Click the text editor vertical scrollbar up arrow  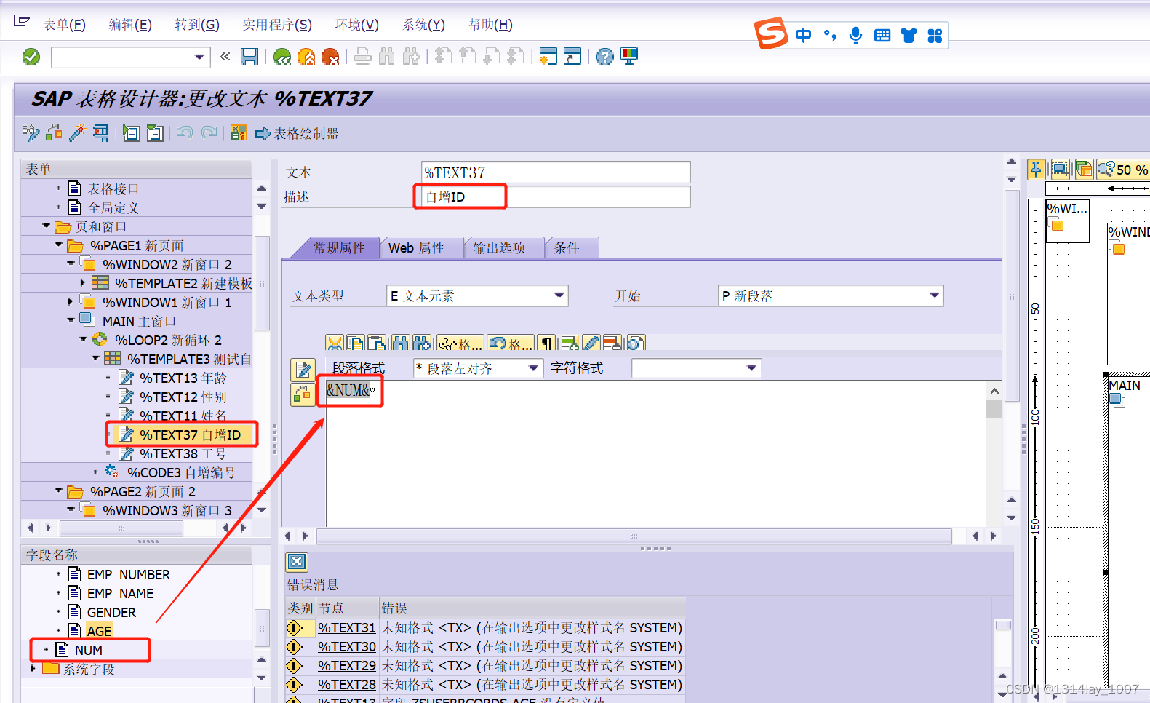(x=994, y=391)
